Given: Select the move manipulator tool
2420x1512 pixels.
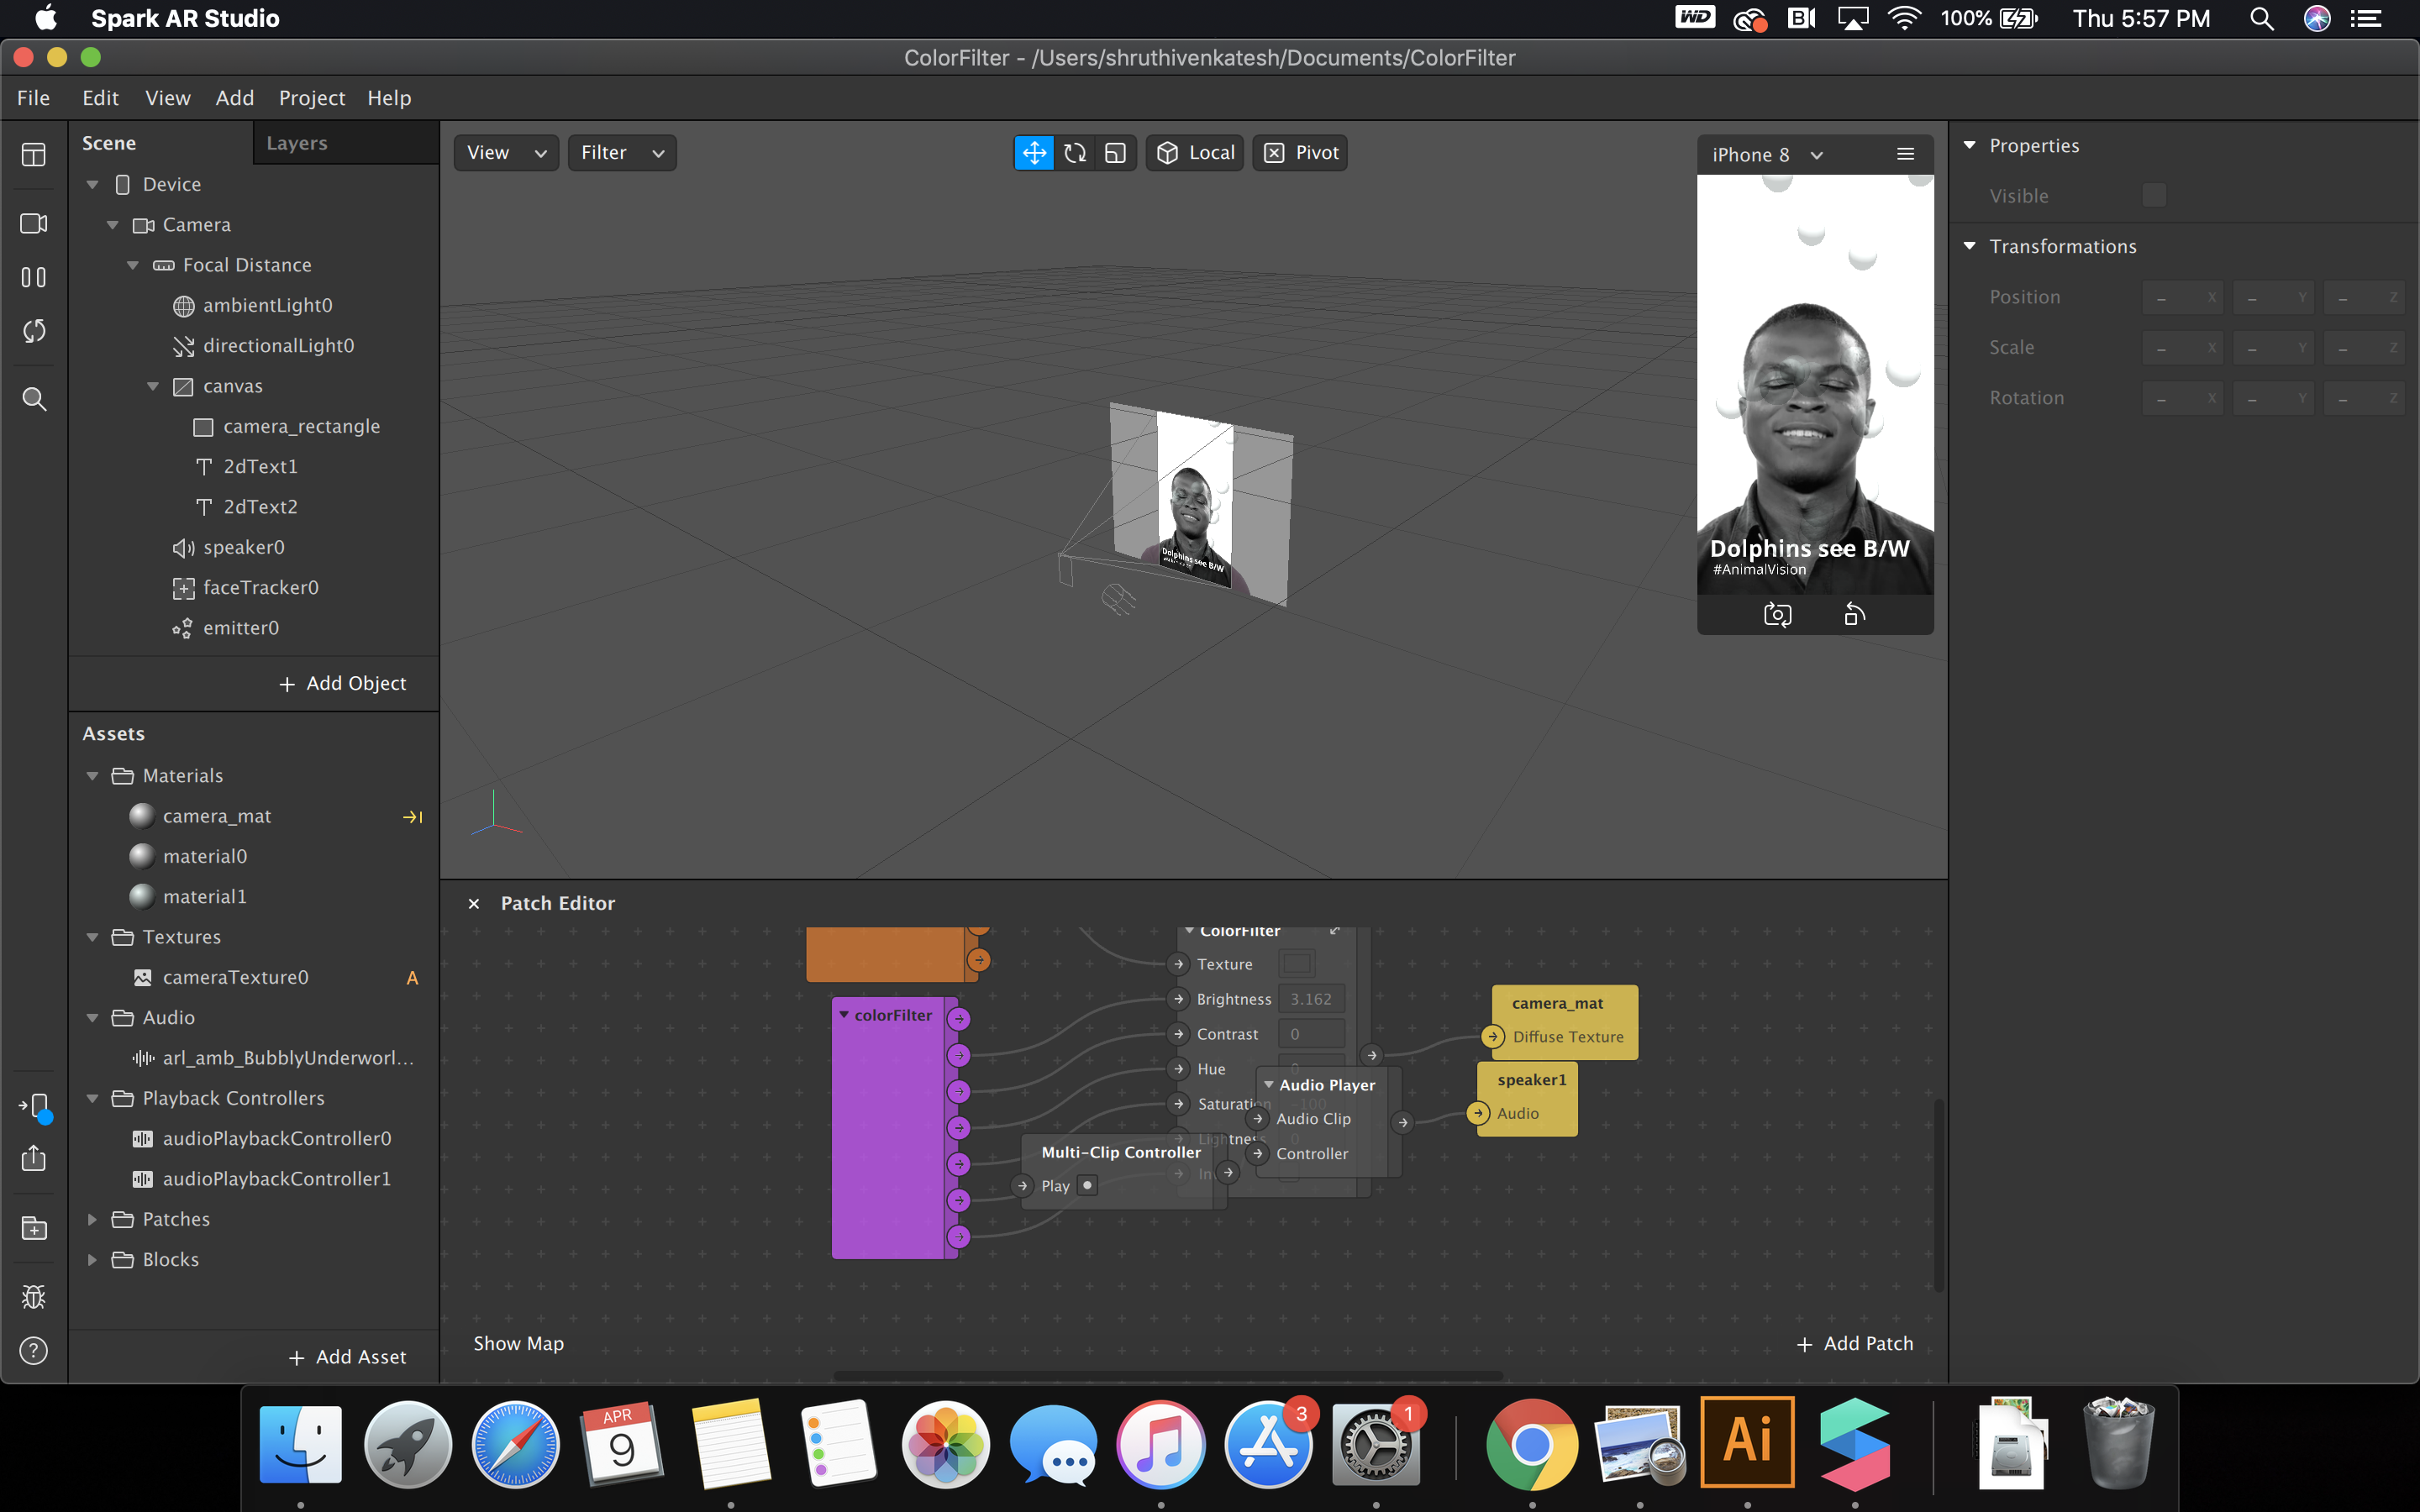Looking at the screenshot, I should click(x=1034, y=153).
